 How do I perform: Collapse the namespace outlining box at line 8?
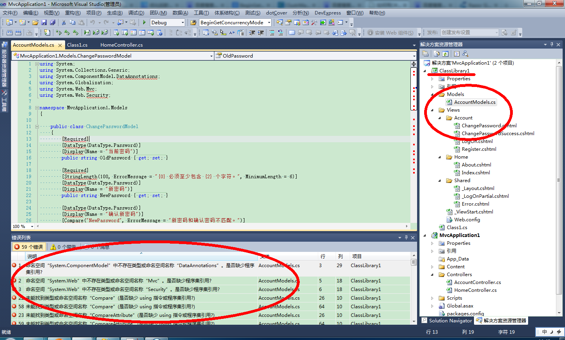(37, 108)
